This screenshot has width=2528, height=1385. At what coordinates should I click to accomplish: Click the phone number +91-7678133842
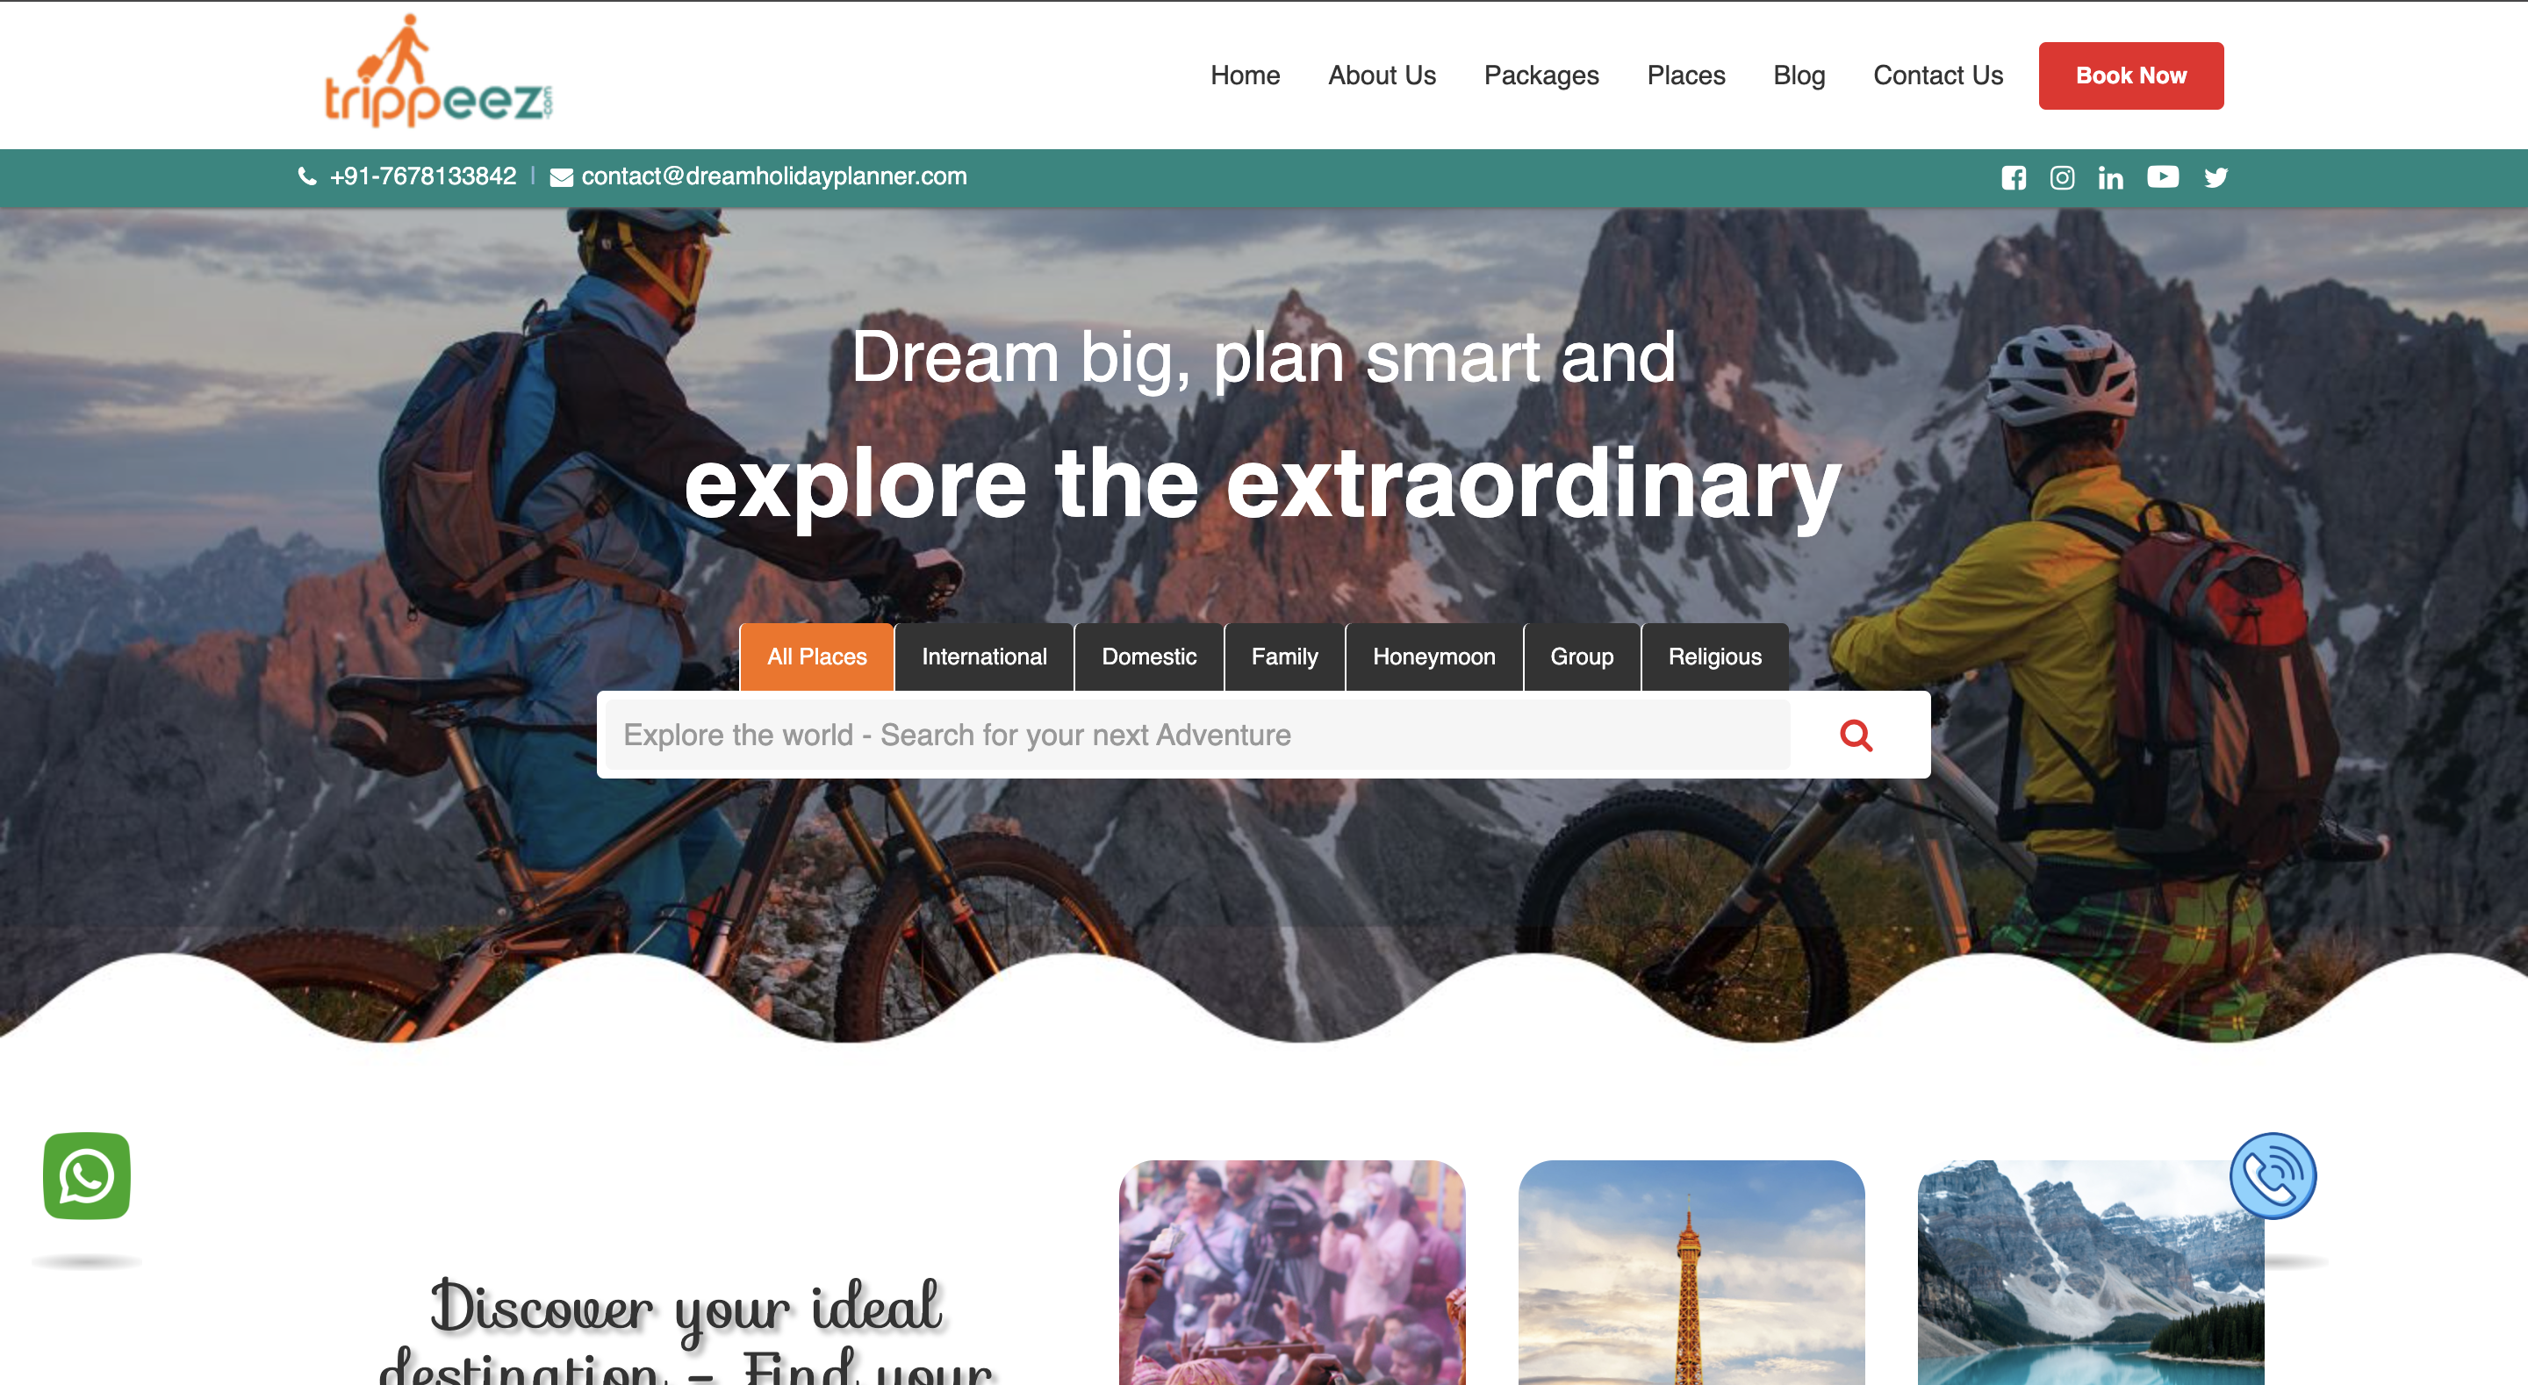[423, 176]
